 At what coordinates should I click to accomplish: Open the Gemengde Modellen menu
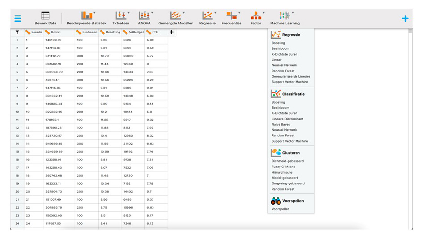point(175,16)
